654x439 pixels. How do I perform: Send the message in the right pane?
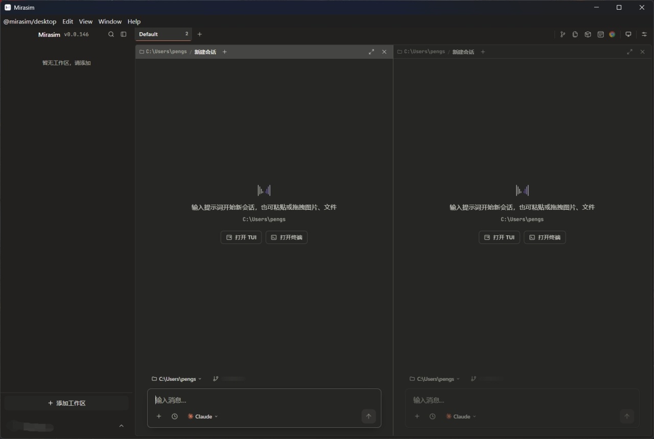626,416
